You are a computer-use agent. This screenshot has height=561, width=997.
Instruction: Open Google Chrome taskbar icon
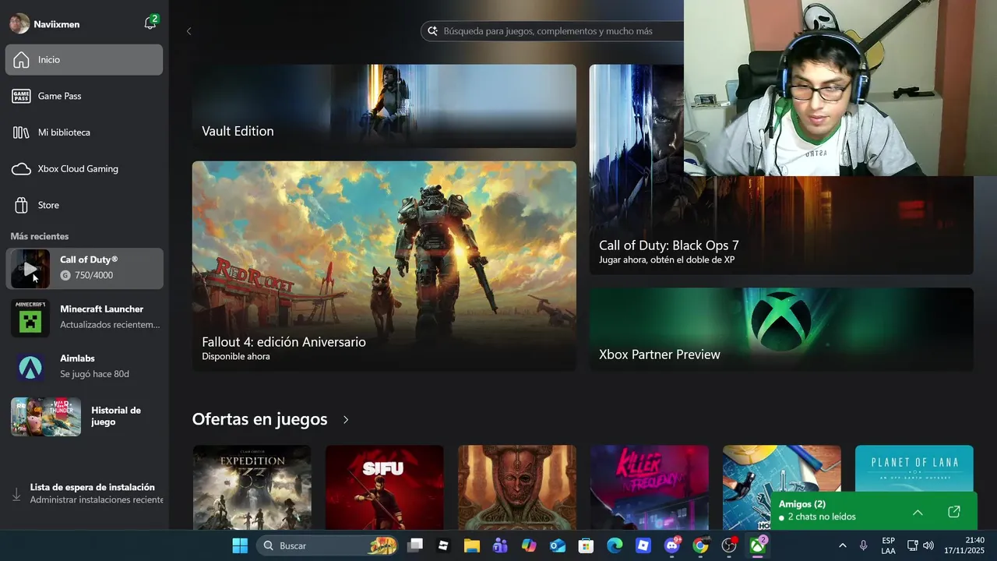tap(700, 545)
